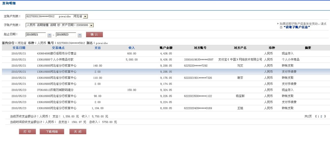Open calendar picker for end date

[80, 35]
